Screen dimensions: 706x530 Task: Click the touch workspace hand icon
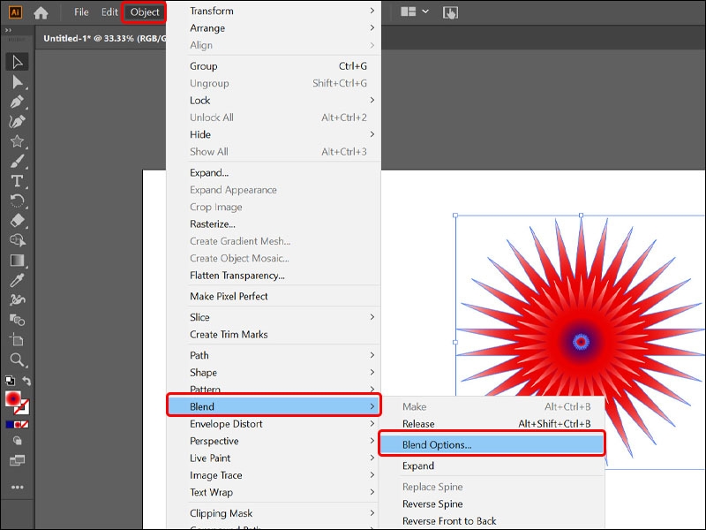tap(450, 12)
